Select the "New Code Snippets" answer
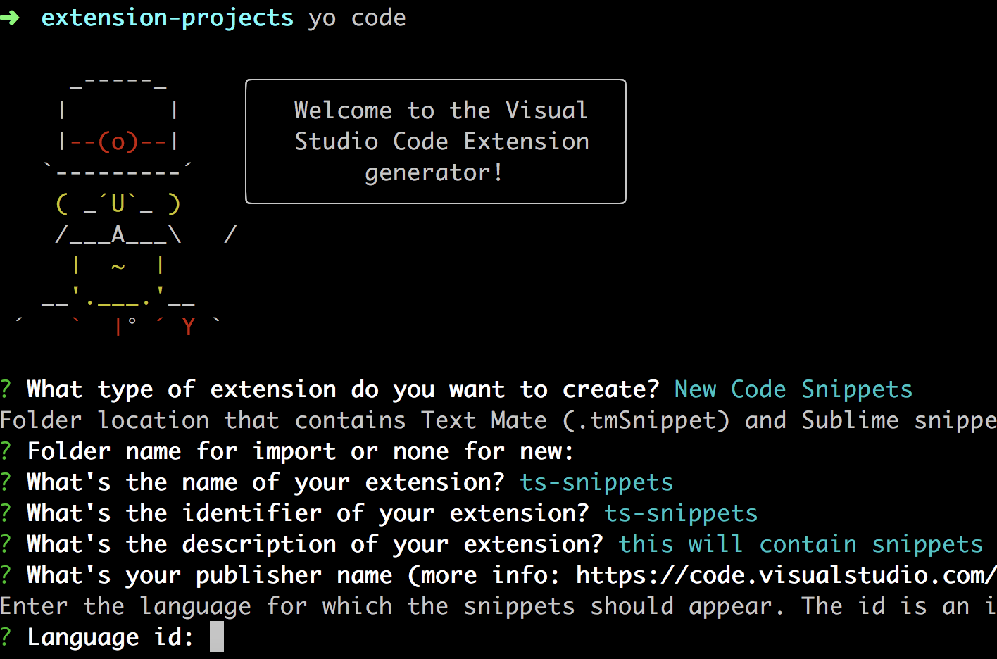Image resolution: width=997 pixels, height=659 pixels. point(793,389)
